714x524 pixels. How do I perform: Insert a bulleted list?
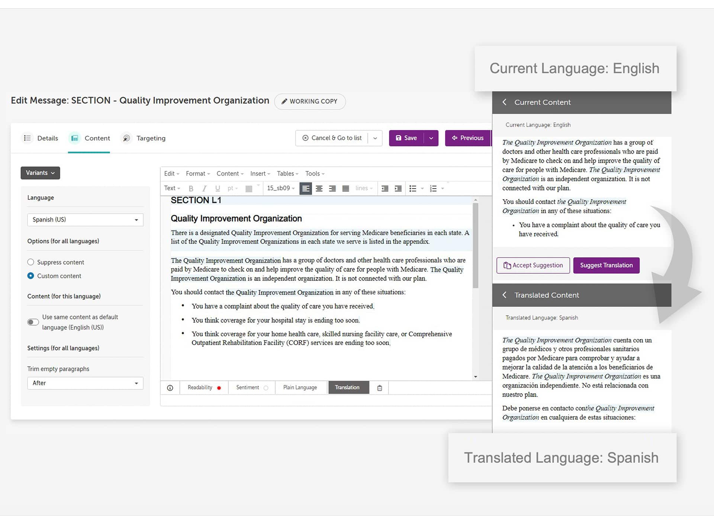point(413,188)
